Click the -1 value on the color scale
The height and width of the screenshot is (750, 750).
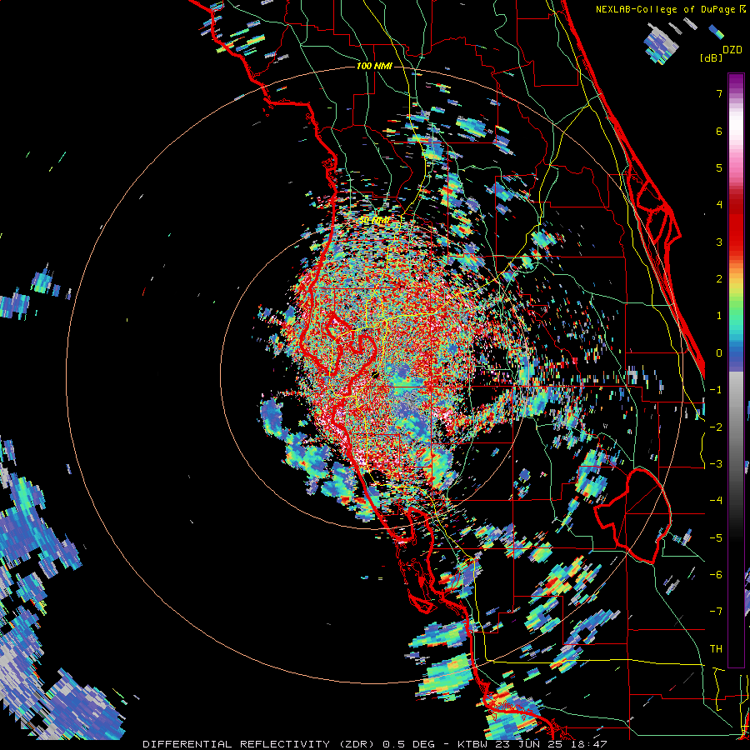(x=716, y=390)
